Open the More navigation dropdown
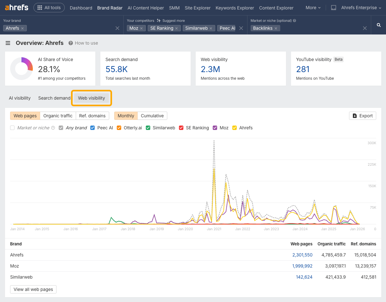Image resolution: width=386 pixels, height=302 pixels. click(313, 8)
